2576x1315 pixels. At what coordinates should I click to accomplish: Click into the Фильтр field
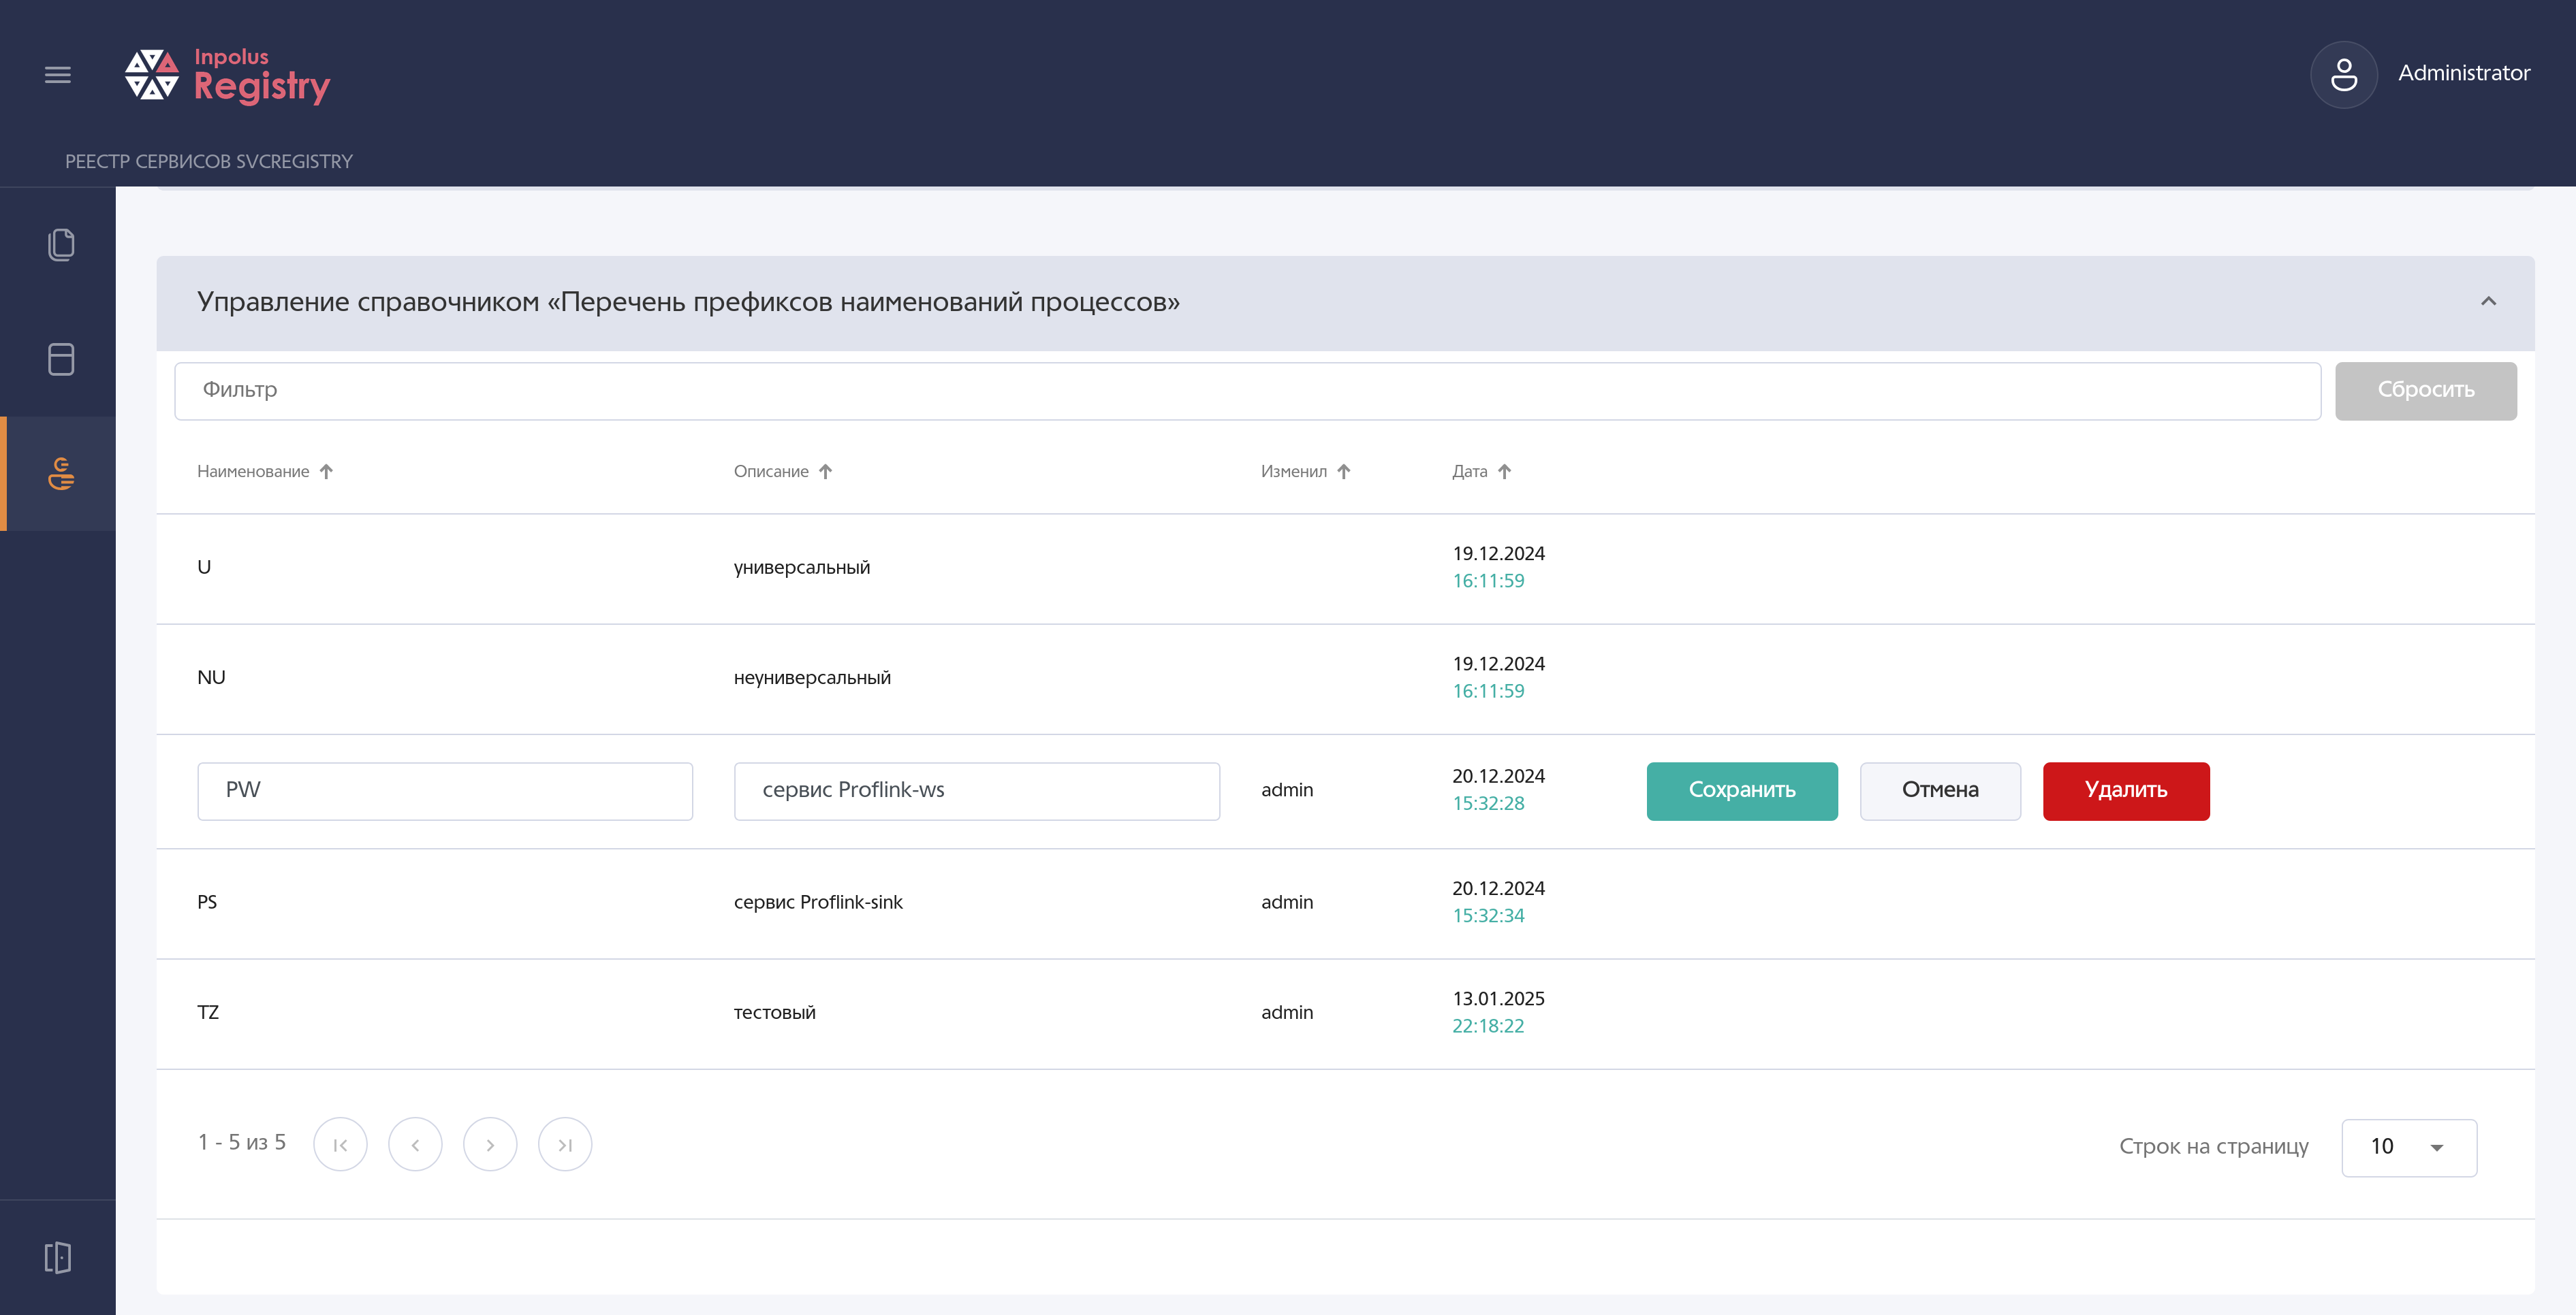coord(1247,391)
